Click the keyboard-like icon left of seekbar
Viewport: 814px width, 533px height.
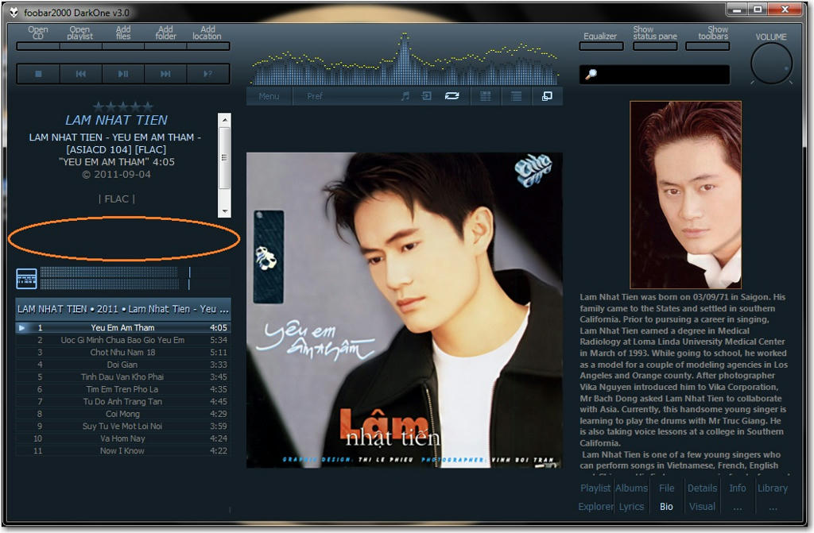tap(26, 279)
